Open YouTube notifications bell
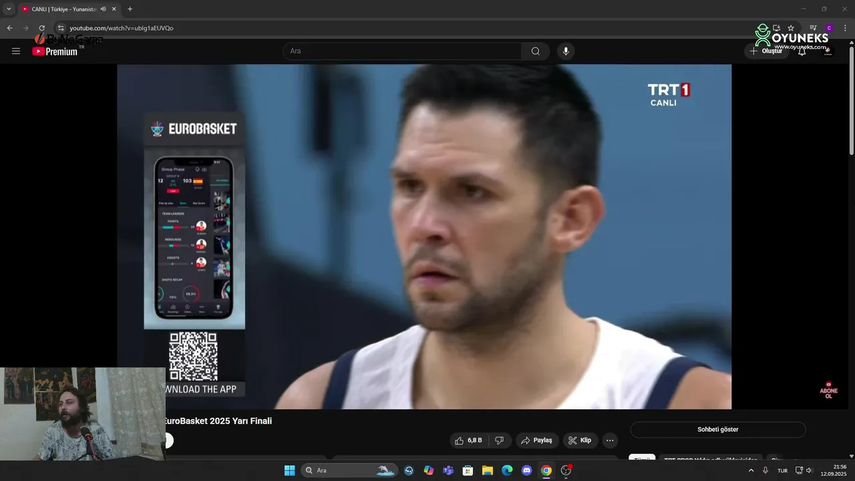 [x=802, y=51]
